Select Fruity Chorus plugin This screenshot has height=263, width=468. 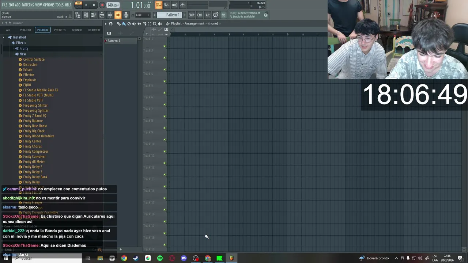pyautogui.click(x=32, y=146)
